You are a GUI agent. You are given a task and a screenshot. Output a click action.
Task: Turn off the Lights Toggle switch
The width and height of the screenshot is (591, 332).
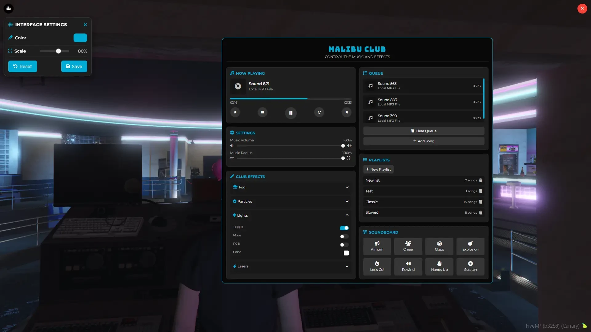(344, 228)
